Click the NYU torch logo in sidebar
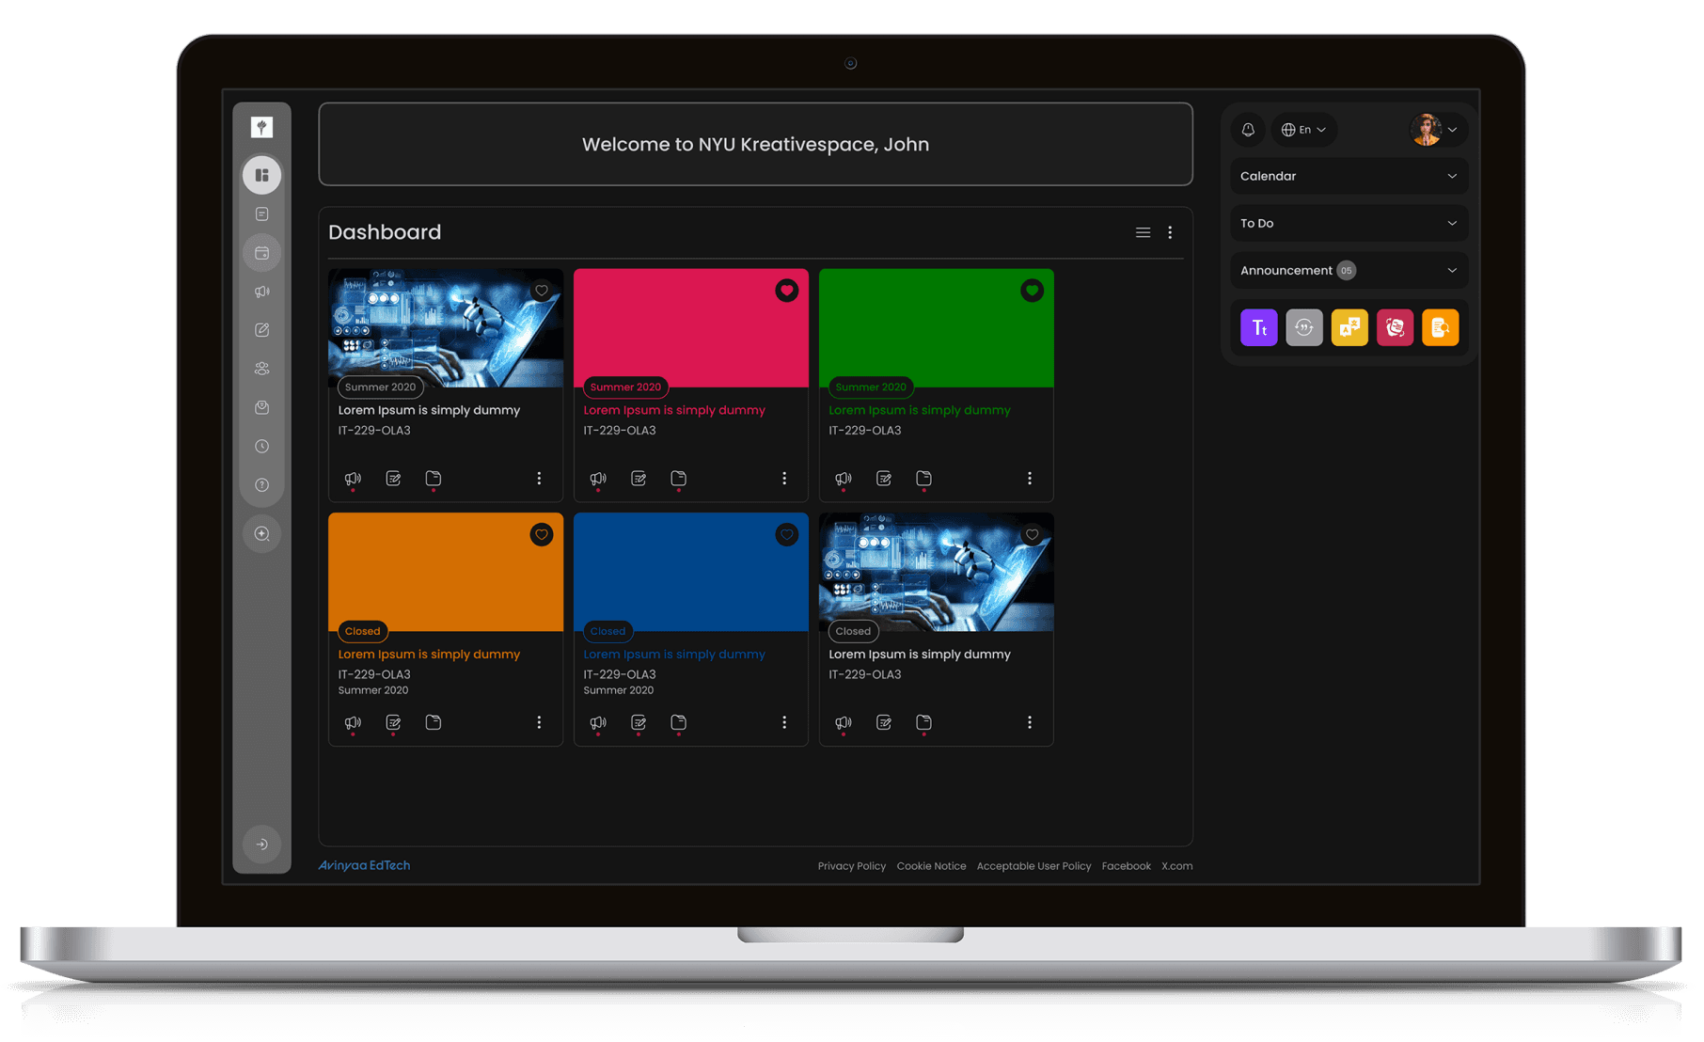This screenshot has height=1042, width=1704. 261,127
